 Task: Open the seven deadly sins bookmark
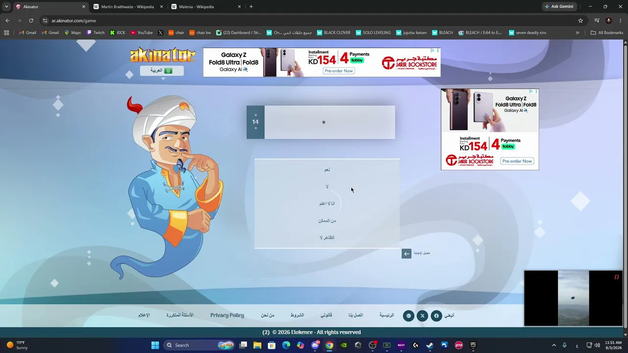(527, 33)
